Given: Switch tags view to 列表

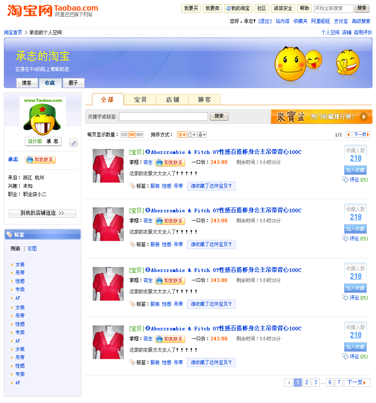Looking at the screenshot, I should pos(15,249).
